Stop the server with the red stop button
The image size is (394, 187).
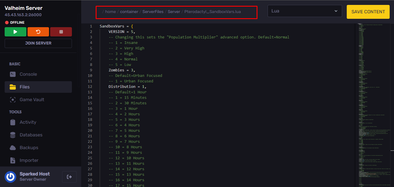point(61,32)
